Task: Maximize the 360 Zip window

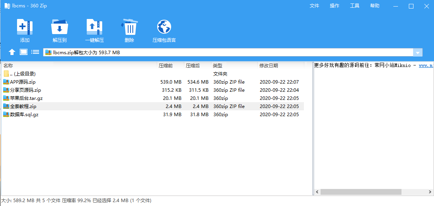Action: [411, 6]
